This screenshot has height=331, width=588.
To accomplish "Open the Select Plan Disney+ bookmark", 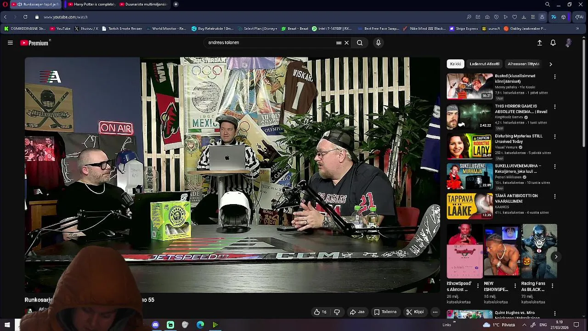I will point(257,29).
